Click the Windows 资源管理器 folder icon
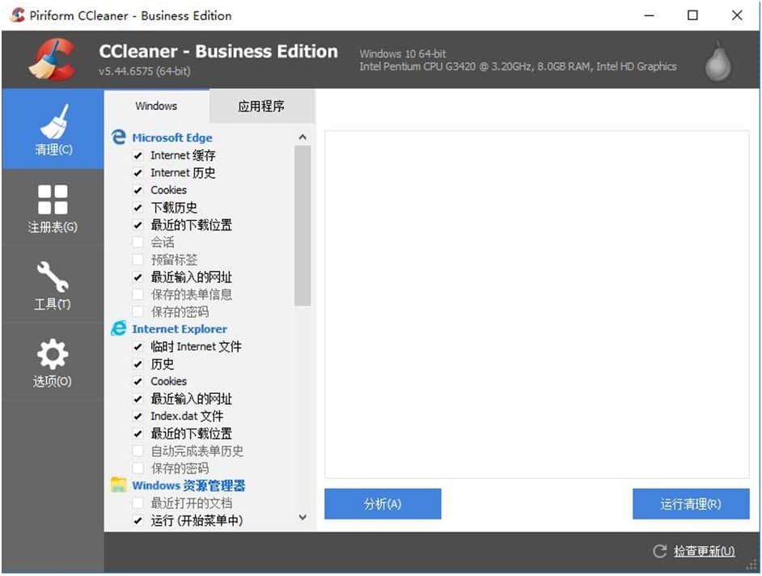The width and height of the screenshot is (762, 576). [118, 485]
